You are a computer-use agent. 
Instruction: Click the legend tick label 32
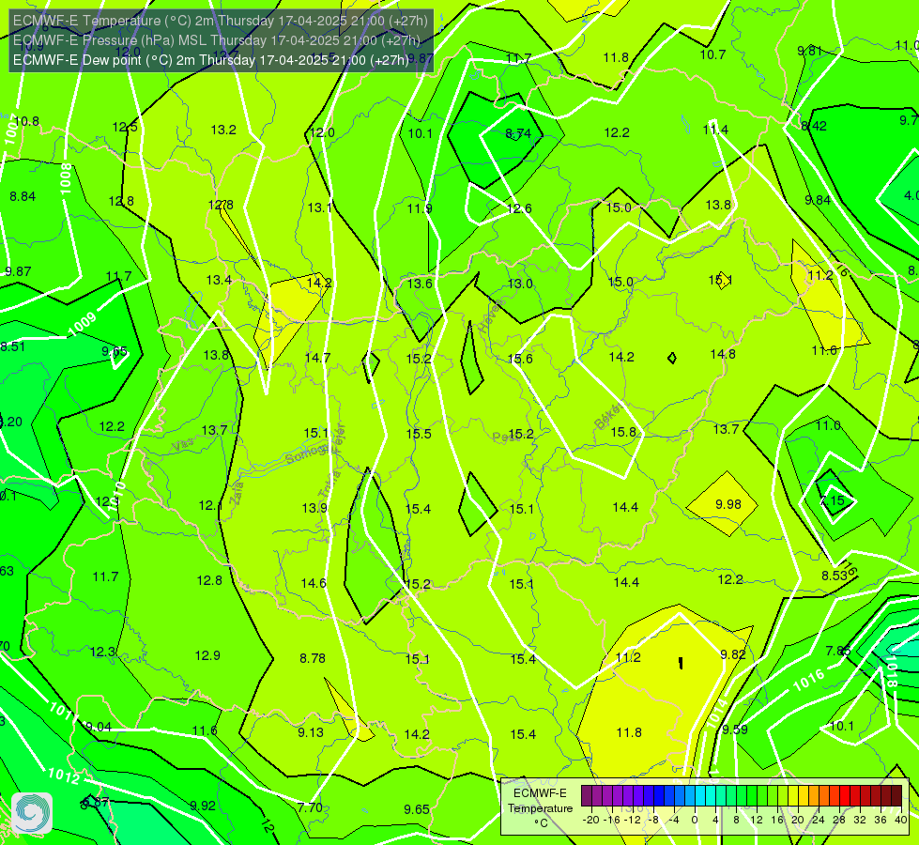point(860,820)
